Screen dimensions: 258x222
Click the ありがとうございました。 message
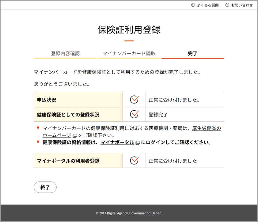62,84
